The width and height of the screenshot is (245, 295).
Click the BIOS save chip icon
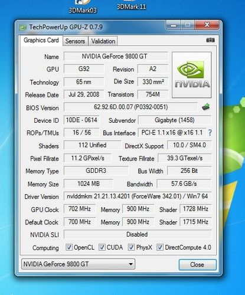pos(206,107)
